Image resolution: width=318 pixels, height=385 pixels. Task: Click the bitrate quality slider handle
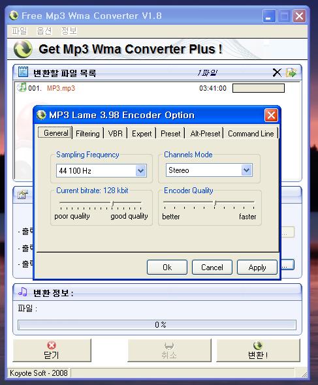[x=112, y=204]
